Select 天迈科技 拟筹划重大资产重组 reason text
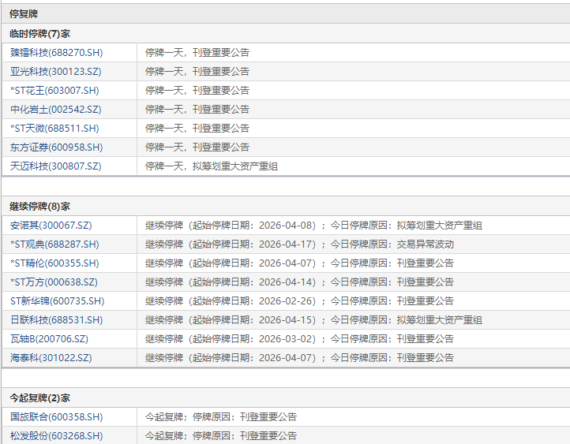570x444 pixels. pyautogui.click(x=212, y=166)
